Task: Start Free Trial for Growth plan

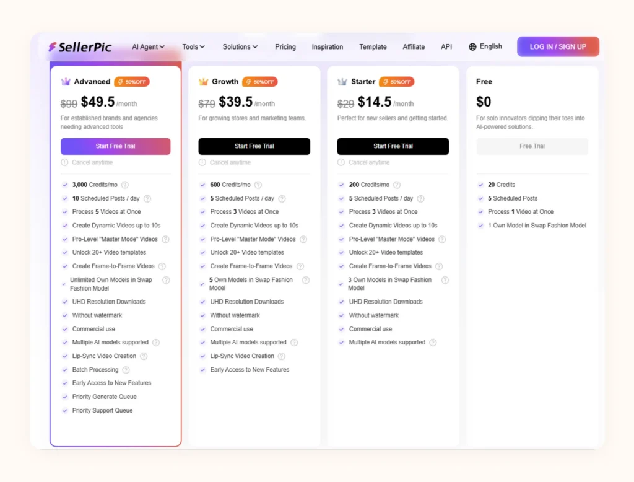Action: 254,146
